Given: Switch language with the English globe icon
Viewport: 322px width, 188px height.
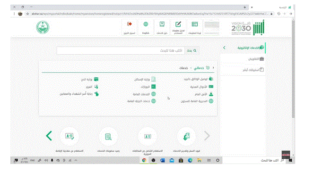Looking at the screenshot, I should point(146,24).
